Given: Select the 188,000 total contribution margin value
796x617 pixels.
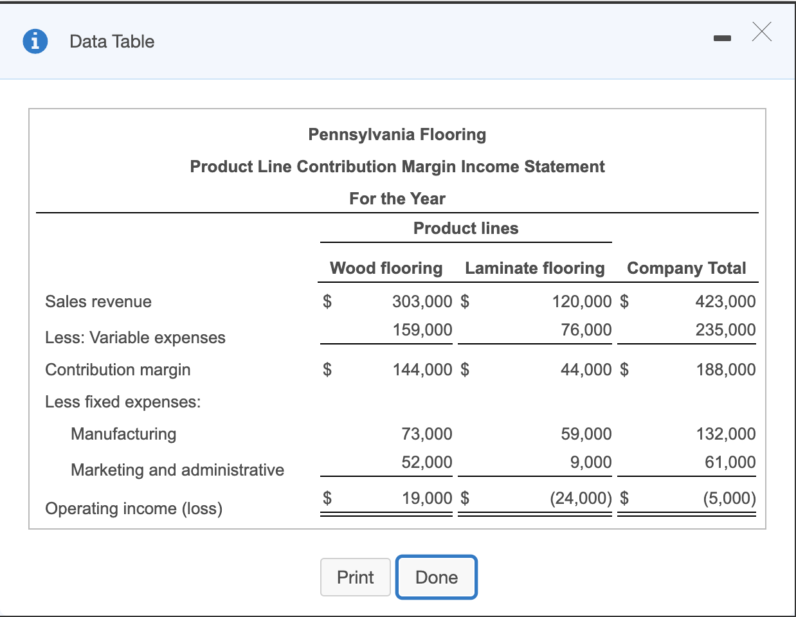Looking at the screenshot, I should [725, 370].
